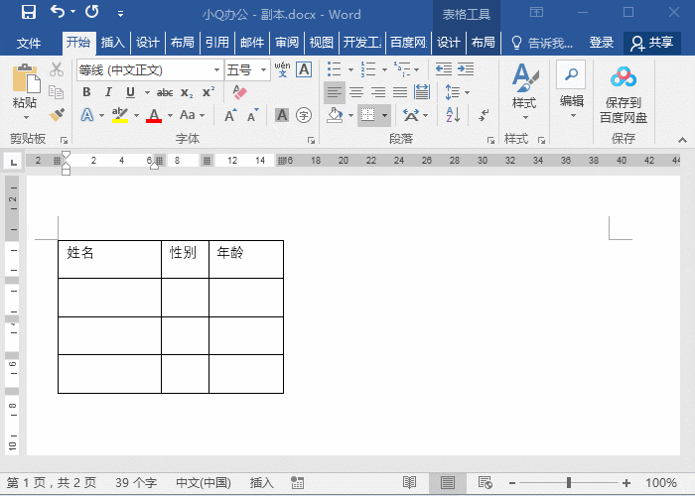This screenshot has height=496, width=695.
Task: Click the 粘贴 paste button
Action: click(25, 91)
